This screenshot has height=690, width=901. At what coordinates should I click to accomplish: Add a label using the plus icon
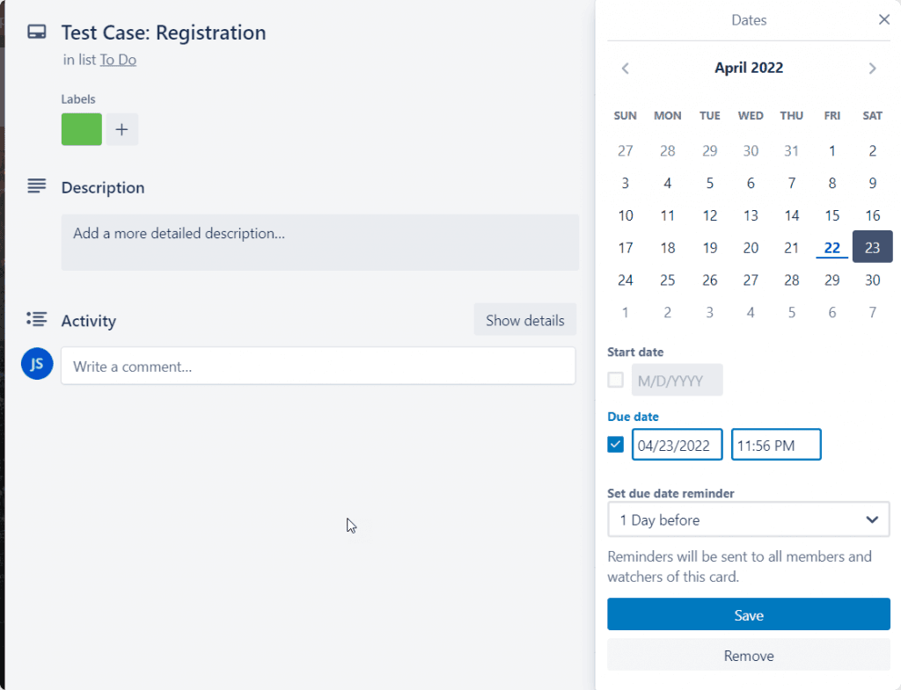pyautogui.click(x=121, y=129)
